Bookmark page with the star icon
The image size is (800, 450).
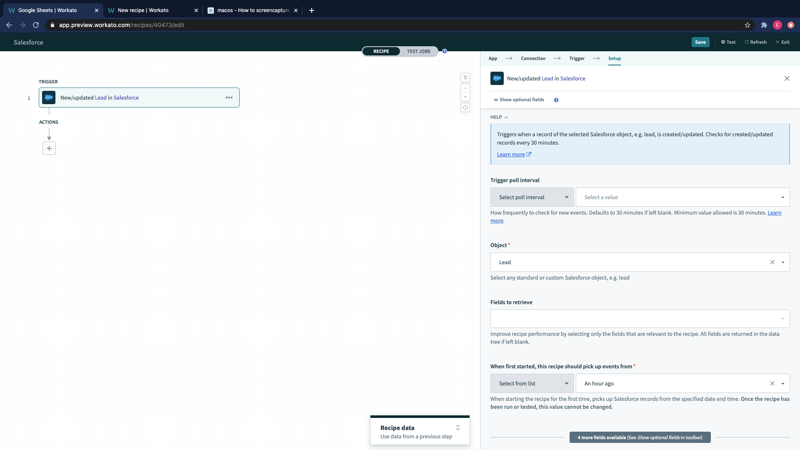pos(747,25)
